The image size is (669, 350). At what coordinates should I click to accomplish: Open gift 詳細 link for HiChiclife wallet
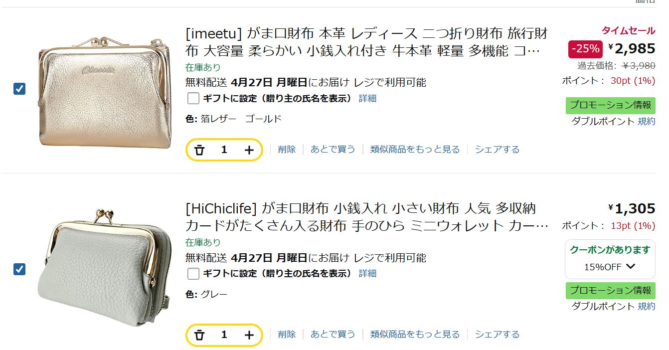(367, 273)
